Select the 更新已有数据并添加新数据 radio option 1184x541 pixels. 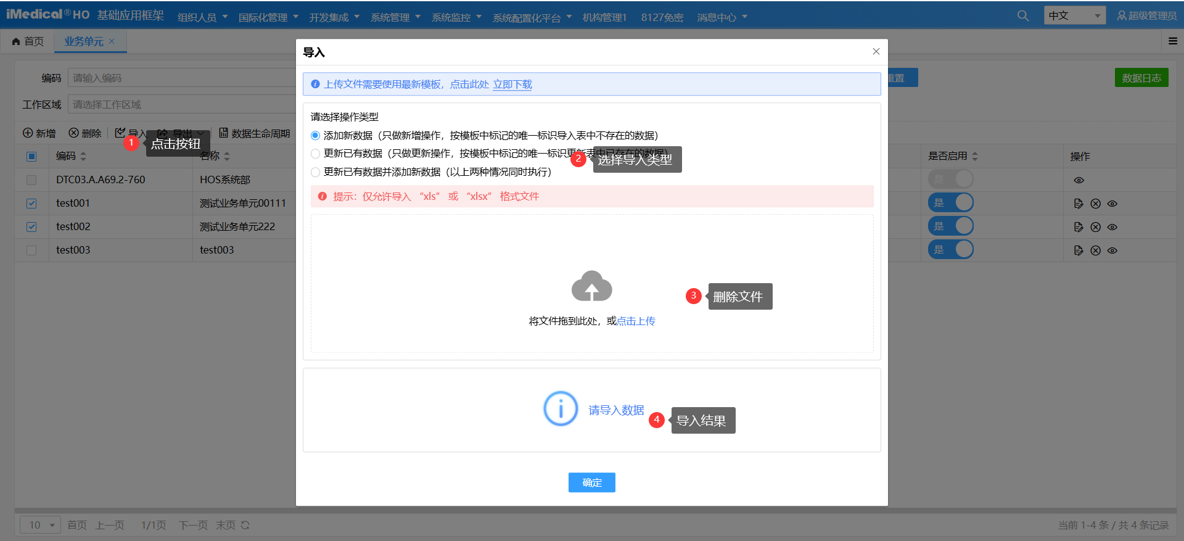tap(316, 172)
